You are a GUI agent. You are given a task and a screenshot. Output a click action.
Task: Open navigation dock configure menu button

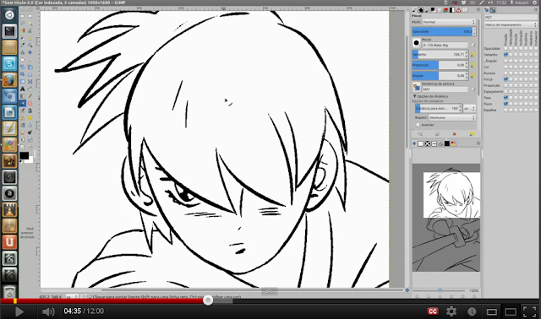(478, 143)
